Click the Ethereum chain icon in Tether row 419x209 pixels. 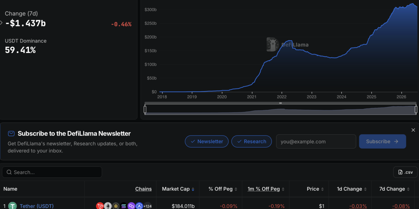(108, 206)
